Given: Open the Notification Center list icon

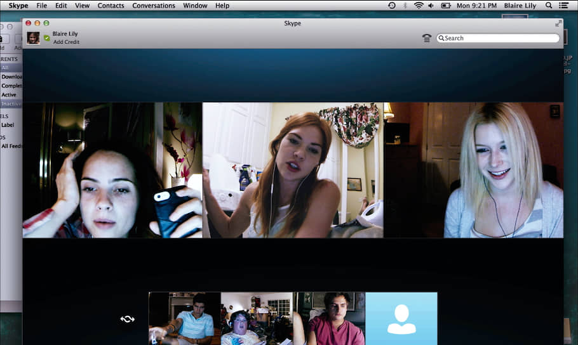Looking at the screenshot, I should (x=563, y=6).
